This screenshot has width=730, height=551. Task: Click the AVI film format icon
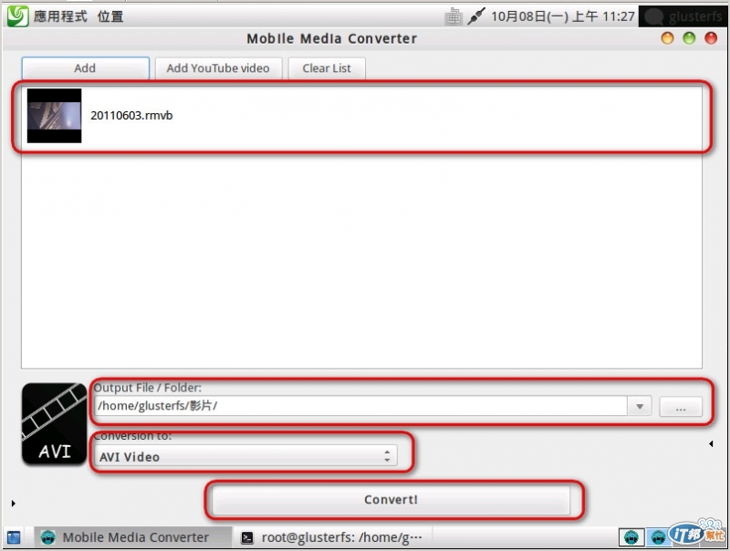coord(54,424)
